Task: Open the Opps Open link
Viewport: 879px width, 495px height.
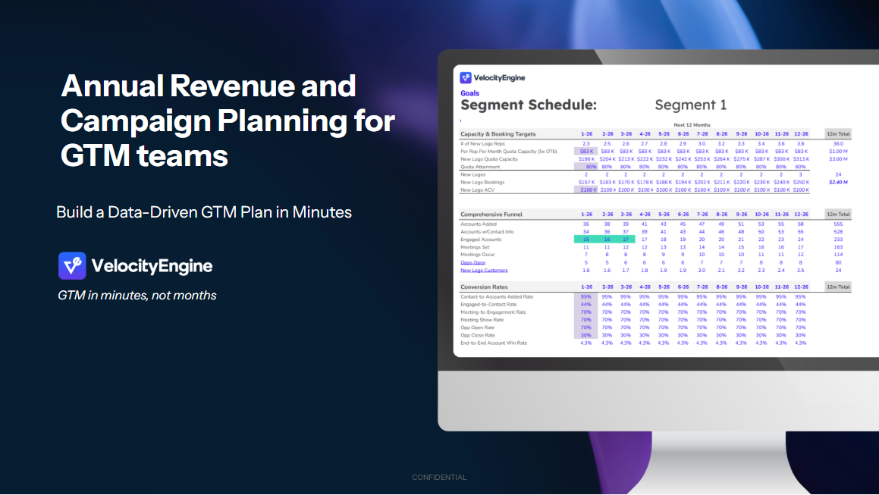Action: pos(472,262)
